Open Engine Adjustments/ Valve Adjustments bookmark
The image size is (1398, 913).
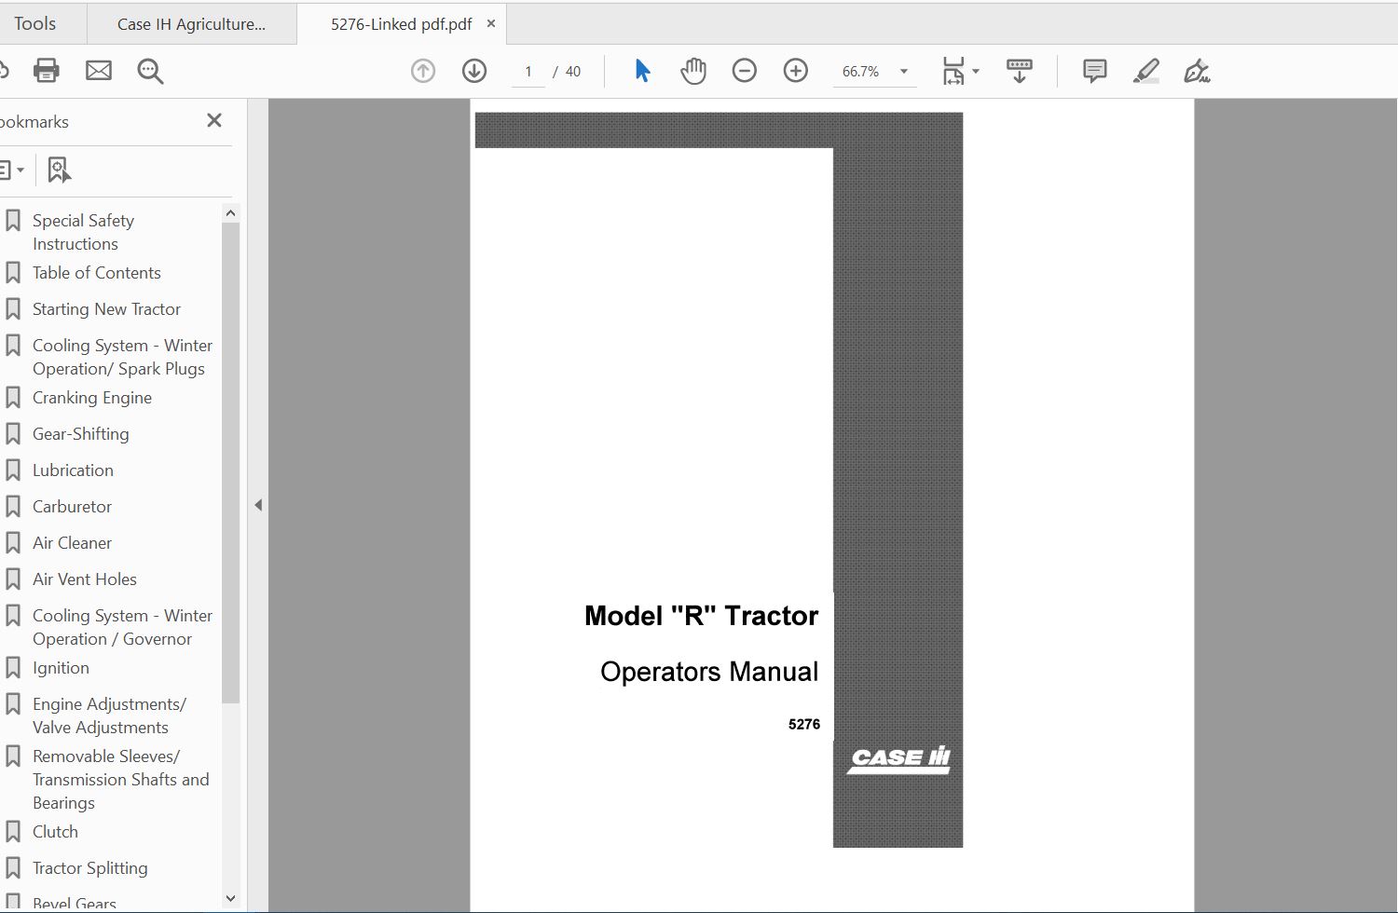coord(109,715)
